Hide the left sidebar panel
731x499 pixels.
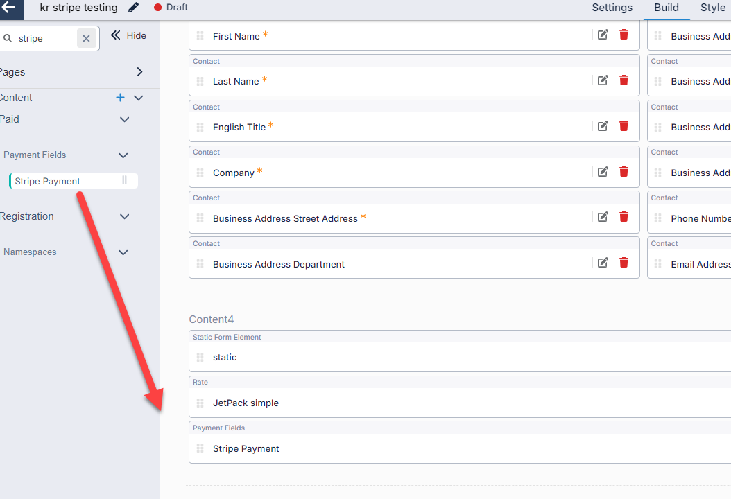coord(128,36)
